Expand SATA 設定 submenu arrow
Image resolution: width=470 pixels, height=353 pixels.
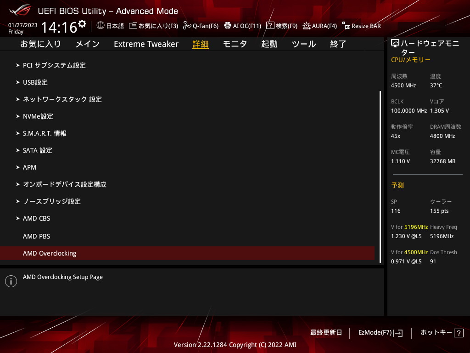click(x=18, y=150)
